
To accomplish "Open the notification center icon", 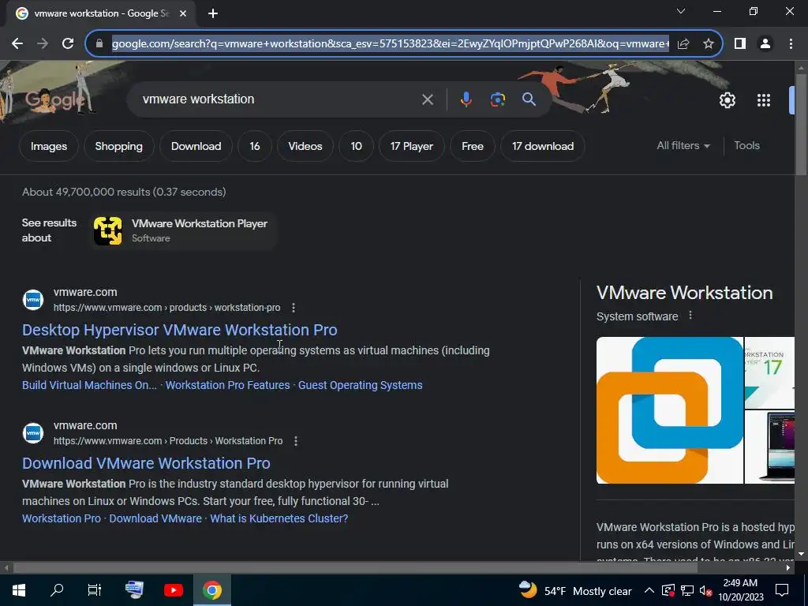I will pyautogui.click(x=782, y=590).
